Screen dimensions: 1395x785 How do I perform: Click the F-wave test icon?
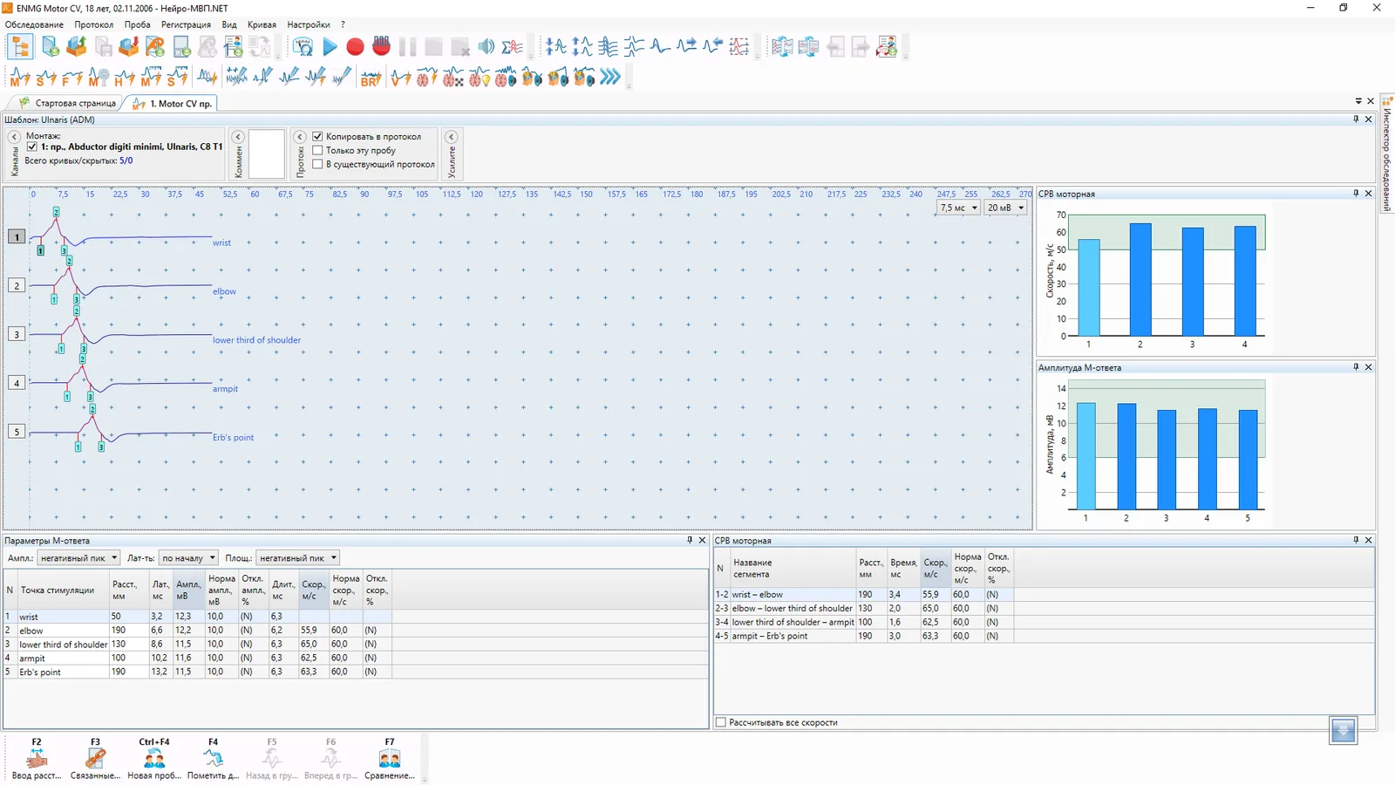click(72, 78)
